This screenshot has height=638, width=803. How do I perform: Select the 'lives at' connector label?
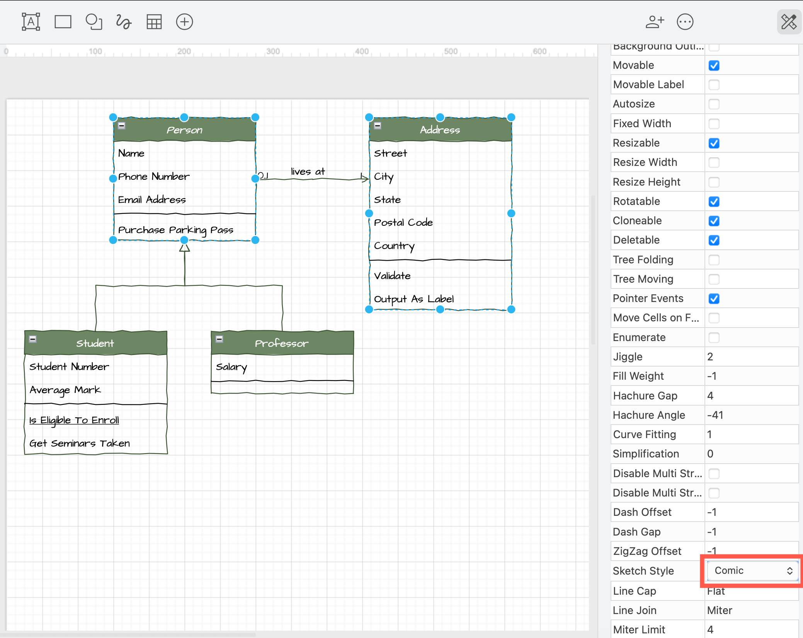point(308,171)
